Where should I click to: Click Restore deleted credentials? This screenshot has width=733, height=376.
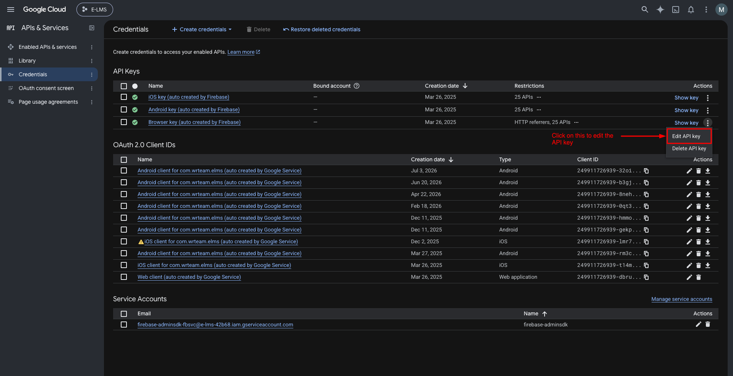(322, 29)
